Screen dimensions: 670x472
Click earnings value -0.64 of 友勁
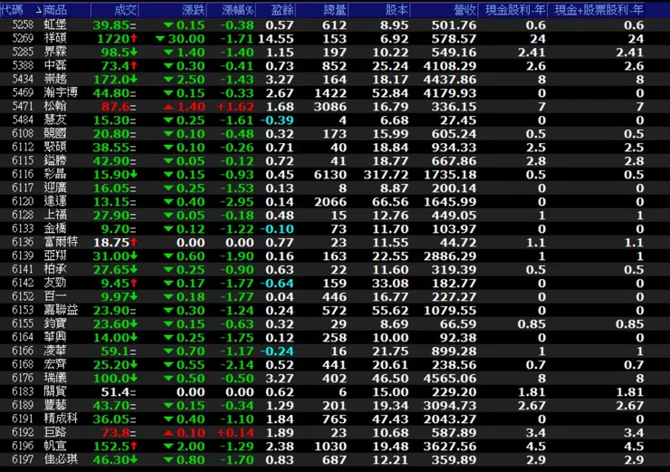[277, 283]
